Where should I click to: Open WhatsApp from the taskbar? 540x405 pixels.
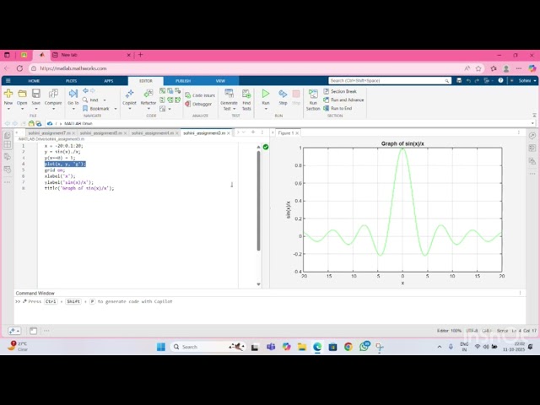(x=364, y=346)
